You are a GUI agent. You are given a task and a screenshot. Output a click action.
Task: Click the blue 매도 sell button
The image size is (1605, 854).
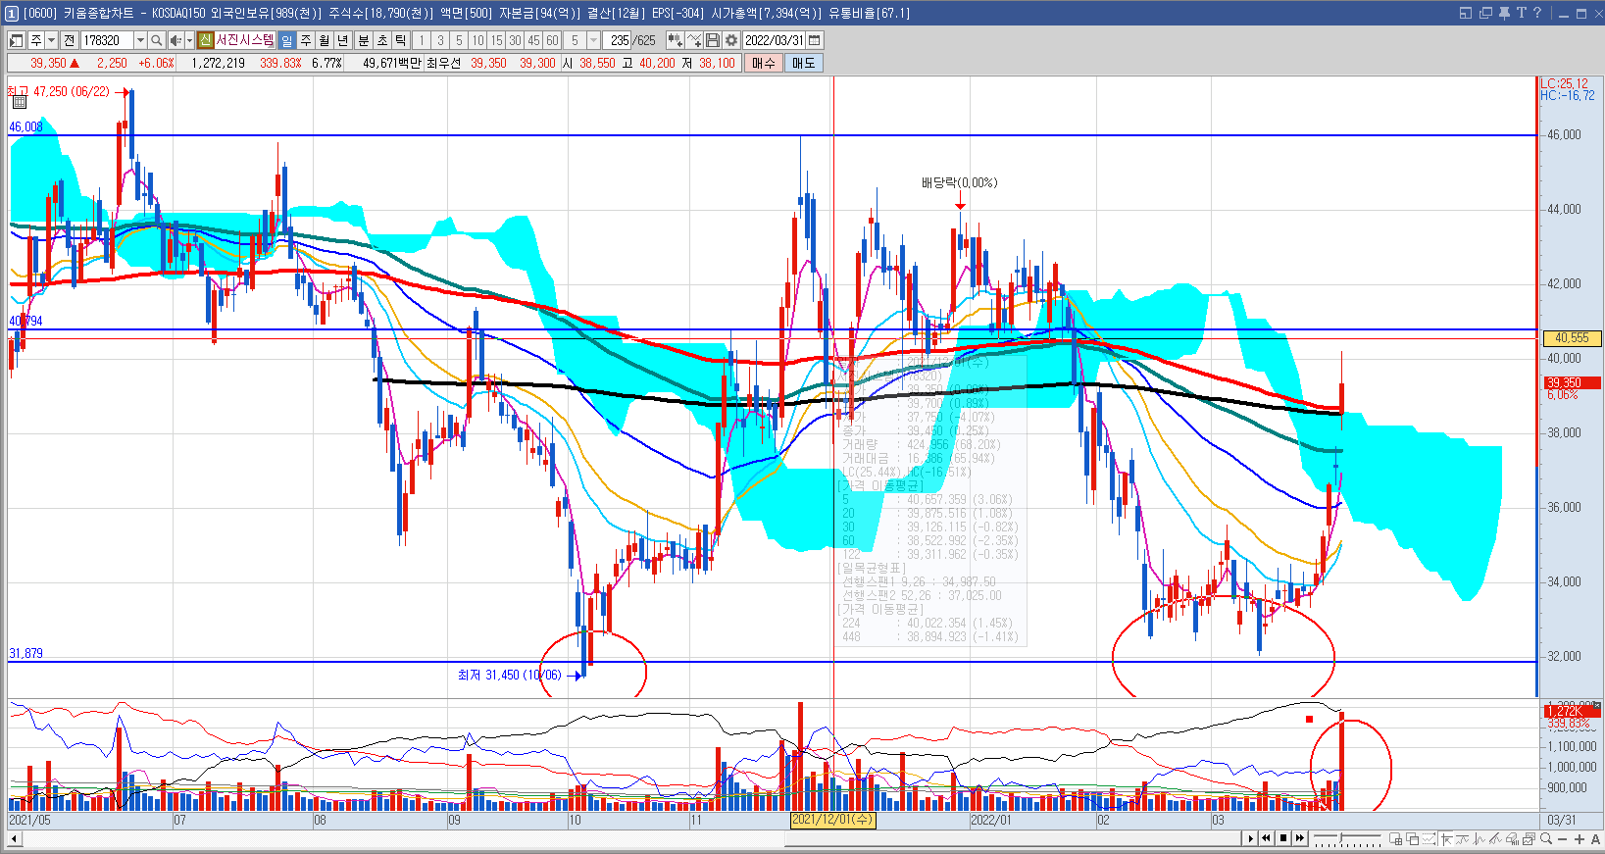(x=803, y=63)
